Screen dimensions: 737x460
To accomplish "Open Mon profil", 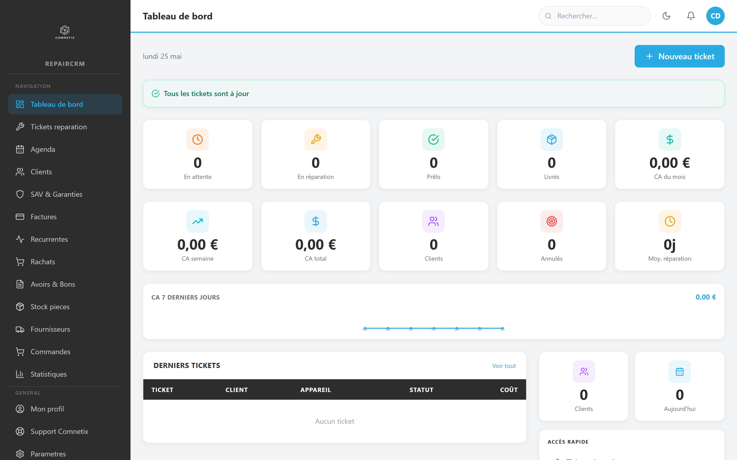I will coord(65,409).
